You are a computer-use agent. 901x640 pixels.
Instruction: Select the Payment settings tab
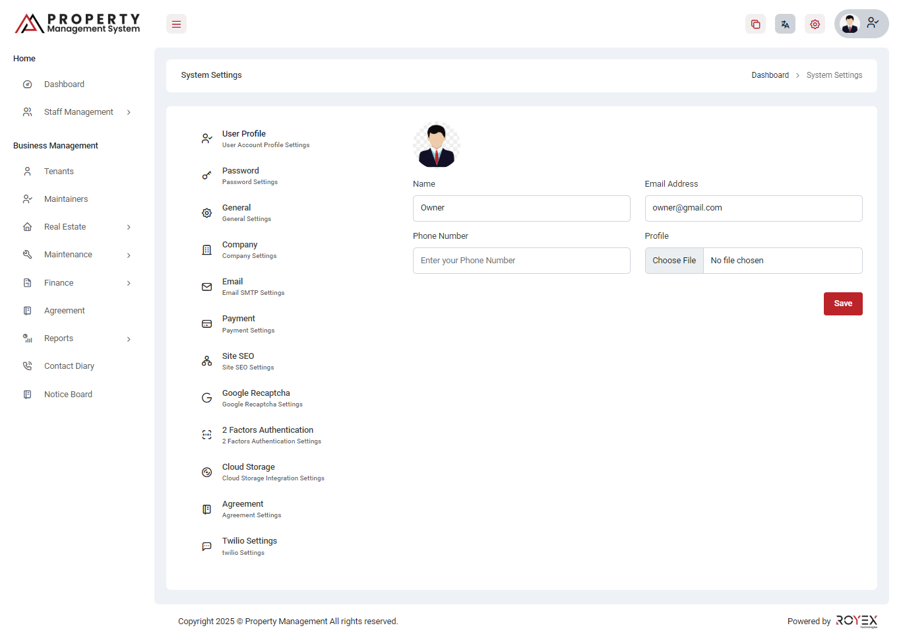pyautogui.click(x=239, y=323)
